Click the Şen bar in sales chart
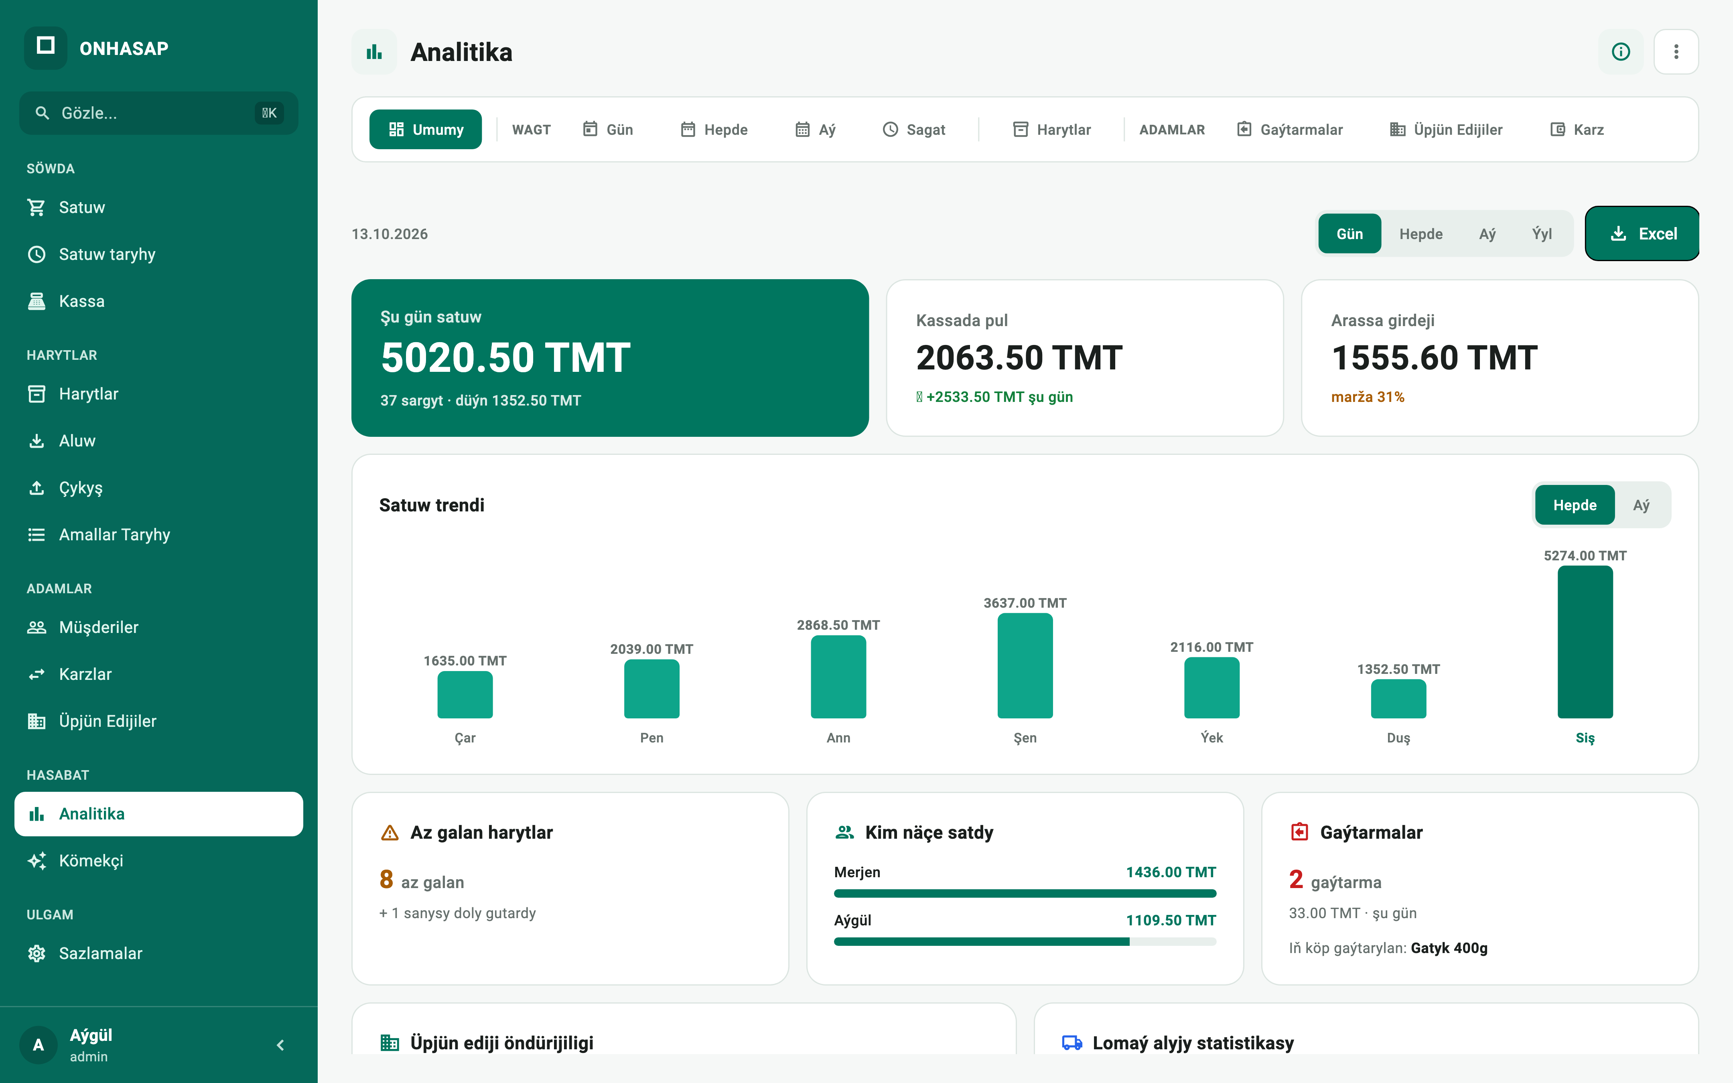1733x1083 pixels. 1025,665
